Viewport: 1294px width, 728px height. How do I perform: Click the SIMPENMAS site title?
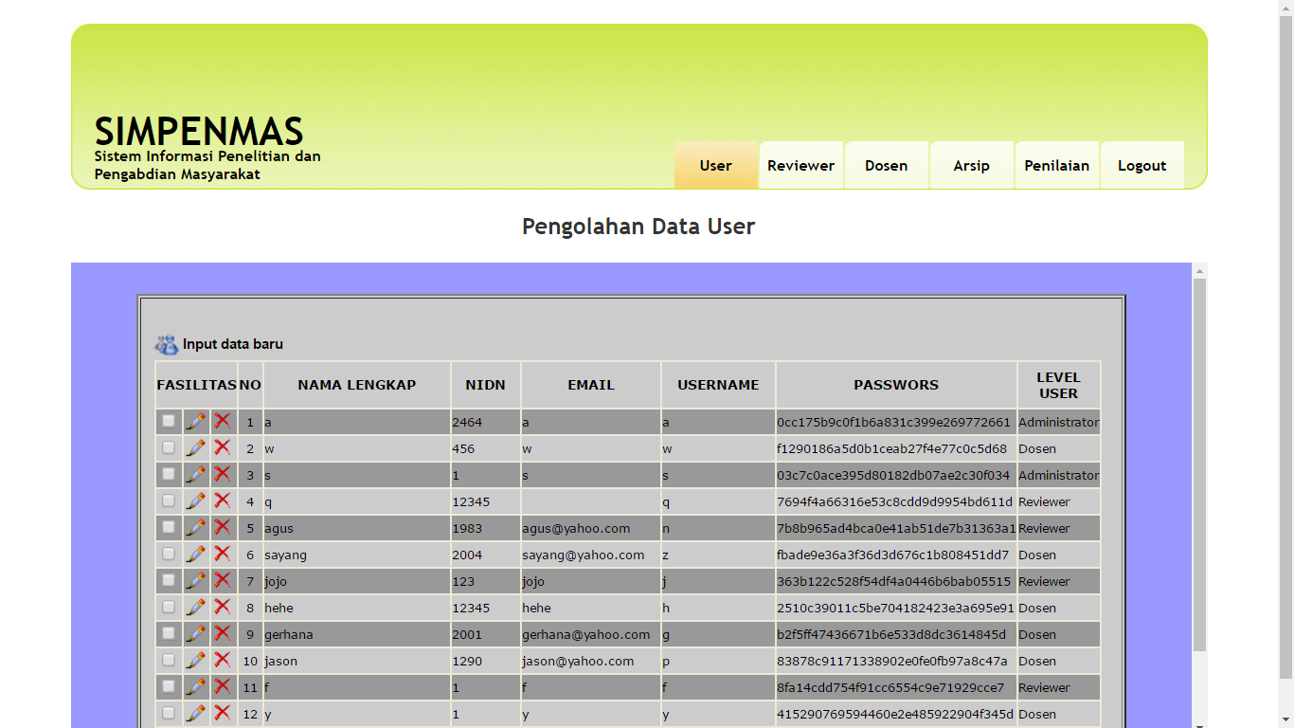199,132
